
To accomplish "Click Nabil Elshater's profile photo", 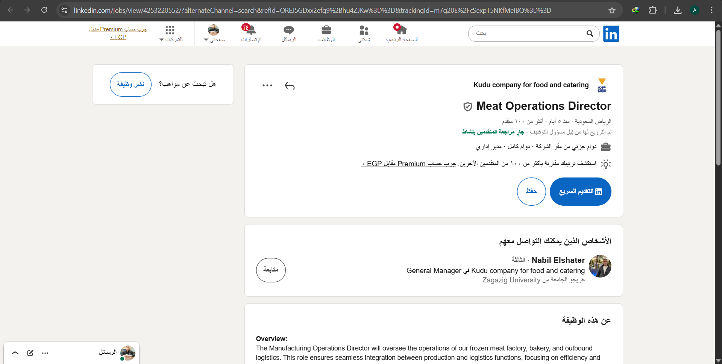I will 600,266.
